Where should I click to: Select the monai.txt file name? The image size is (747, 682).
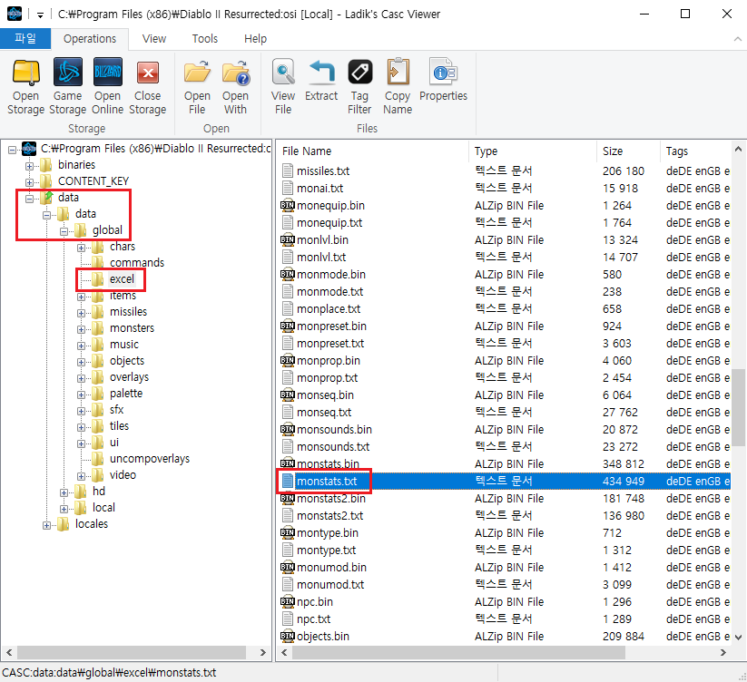[x=319, y=189]
